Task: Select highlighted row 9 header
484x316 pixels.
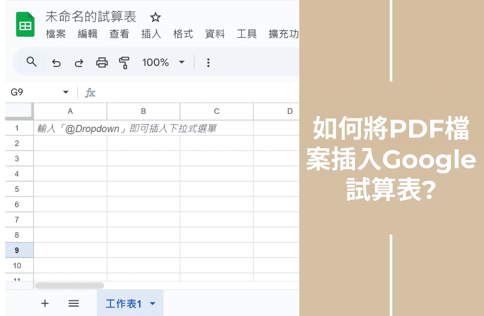Action: click(19, 250)
